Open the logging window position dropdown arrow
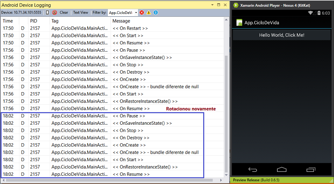This screenshot has width=334, height=184. coord(213,5)
